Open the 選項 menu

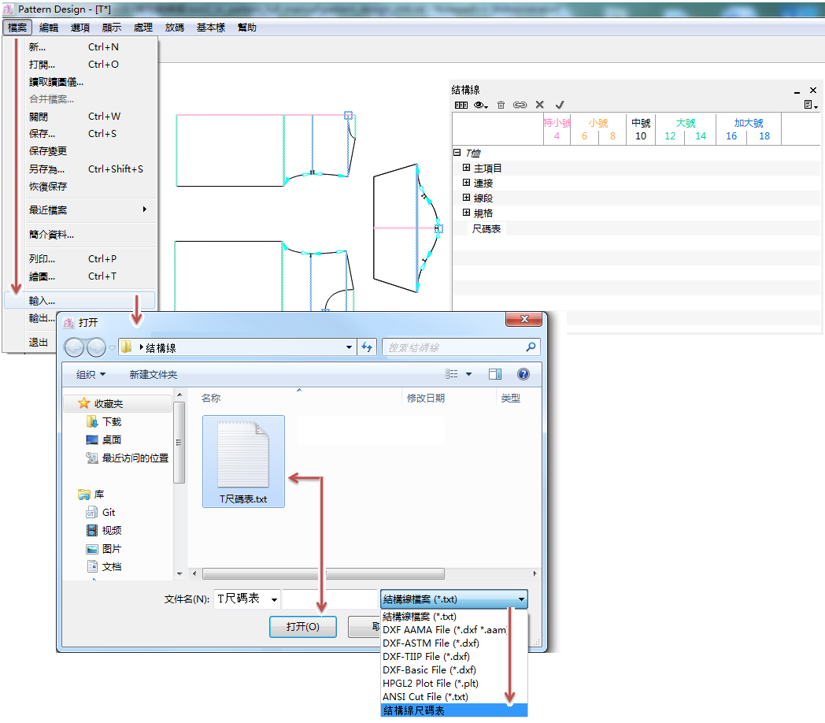pos(80,28)
